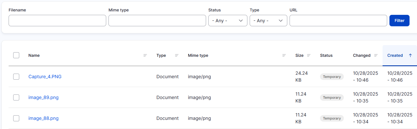Focus the Mime type filter input field
This screenshot has width=417, height=129.
(x=157, y=21)
